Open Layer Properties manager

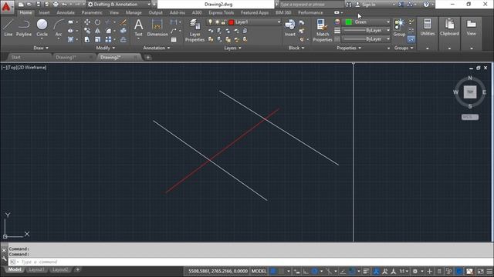tap(195, 30)
